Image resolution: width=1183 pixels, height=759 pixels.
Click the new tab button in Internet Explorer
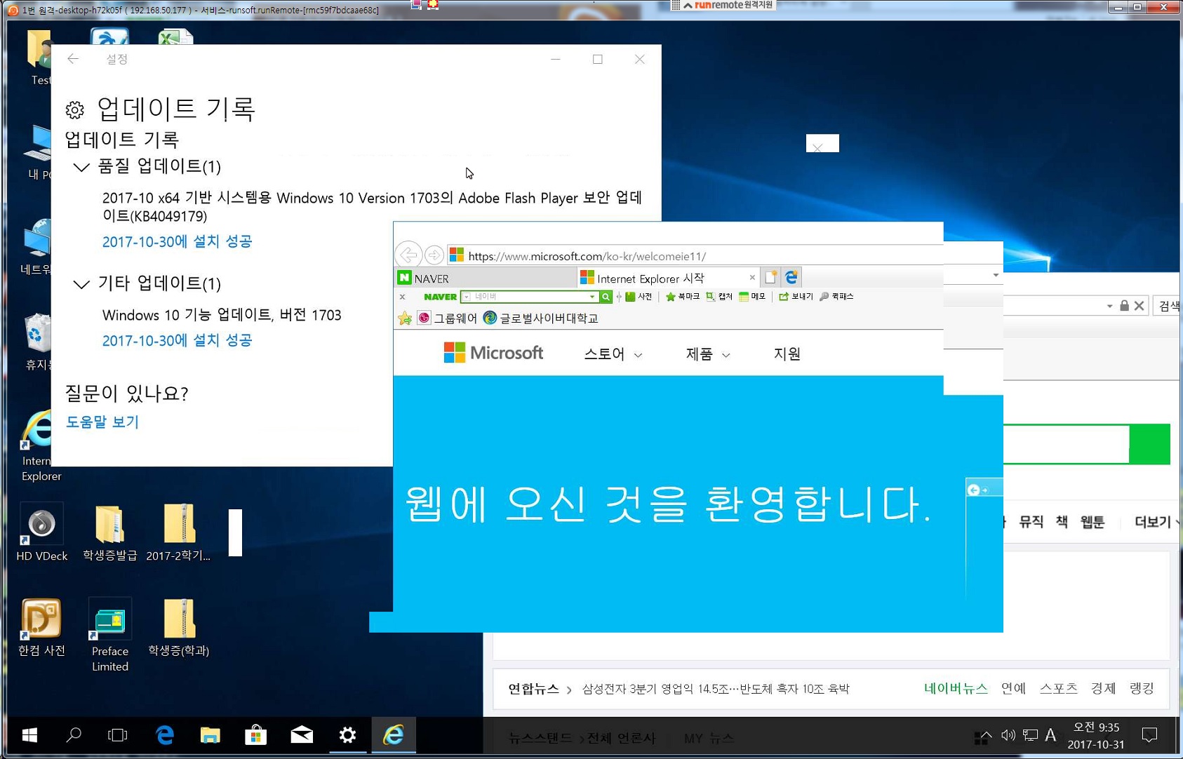tap(770, 278)
